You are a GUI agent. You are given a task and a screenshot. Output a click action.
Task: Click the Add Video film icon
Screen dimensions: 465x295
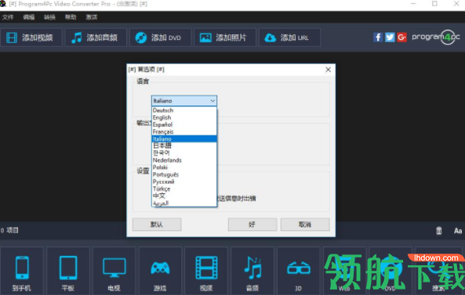point(12,38)
